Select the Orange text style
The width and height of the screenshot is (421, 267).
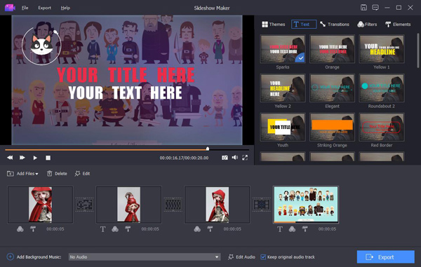(x=332, y=49)
